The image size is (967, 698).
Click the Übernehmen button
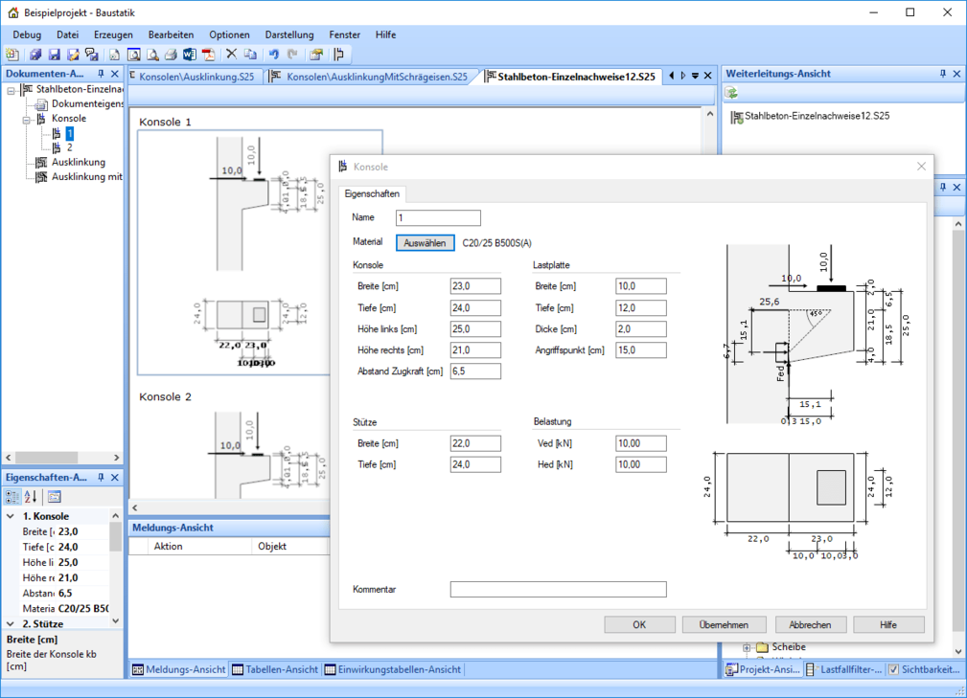point(724,624)
